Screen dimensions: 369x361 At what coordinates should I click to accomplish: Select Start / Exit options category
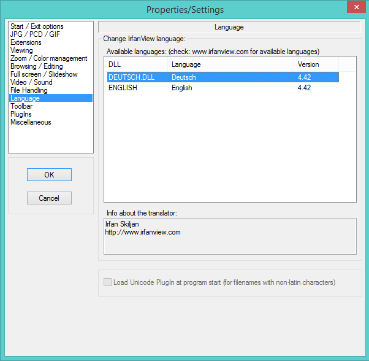click(x=37, y=26)
